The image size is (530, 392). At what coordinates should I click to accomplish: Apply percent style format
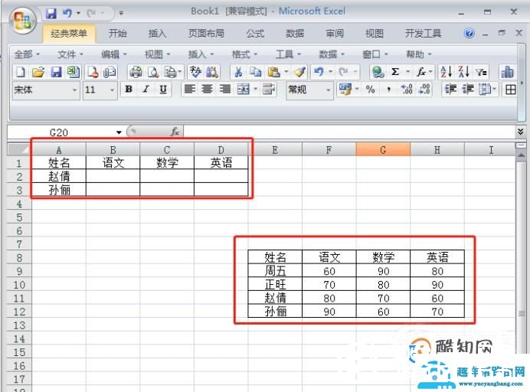[x=371, y=90]
